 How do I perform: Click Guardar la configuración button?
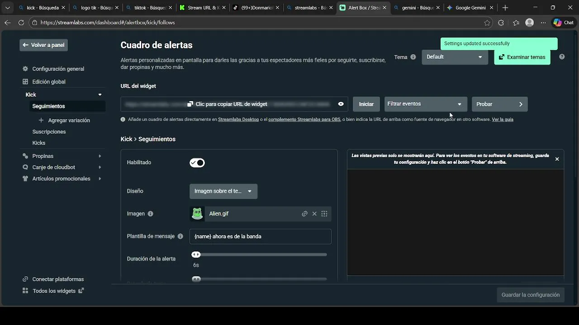click(x=531, y=295)
